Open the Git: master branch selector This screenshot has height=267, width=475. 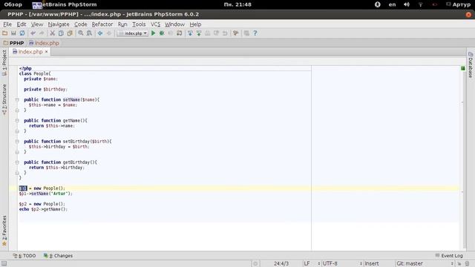tap(425, 264)
